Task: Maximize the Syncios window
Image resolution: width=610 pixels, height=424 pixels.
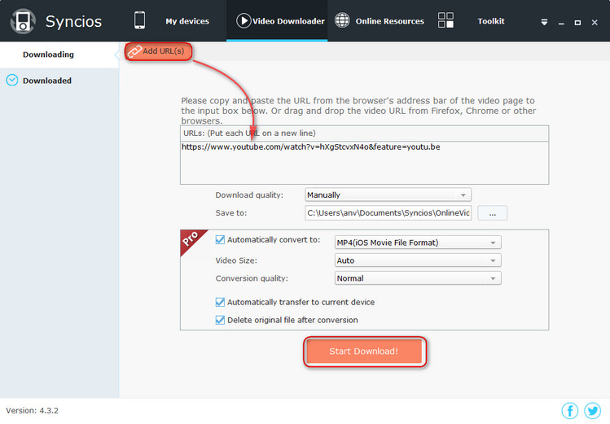Action: click(x=577, y=23)
